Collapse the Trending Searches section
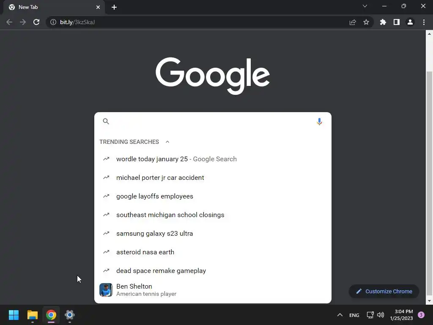Screen dimensions: 433x325 click(167, 142)
